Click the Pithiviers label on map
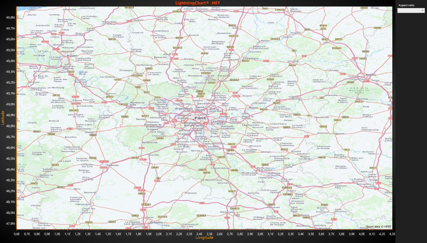Image resolution: width=427 pixels, height=243 pixels. tap(191, 193)
